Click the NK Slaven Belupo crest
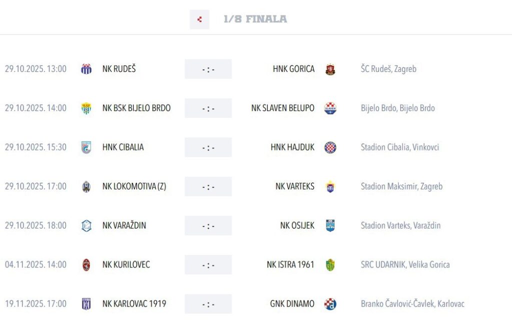This screenshot has width=512, height=321. point(330,108)
